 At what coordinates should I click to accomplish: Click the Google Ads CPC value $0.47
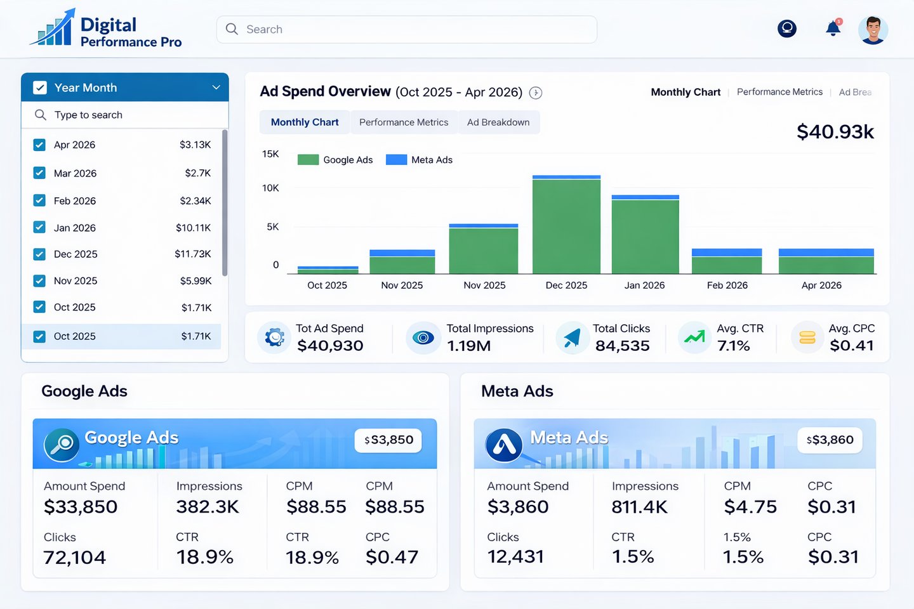click(x=392, y=558)
